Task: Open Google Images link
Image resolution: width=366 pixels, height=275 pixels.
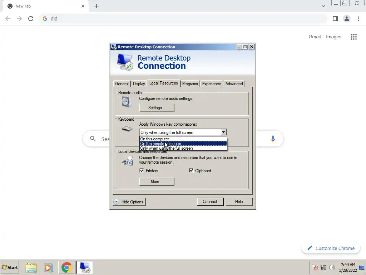Action: 333,37
